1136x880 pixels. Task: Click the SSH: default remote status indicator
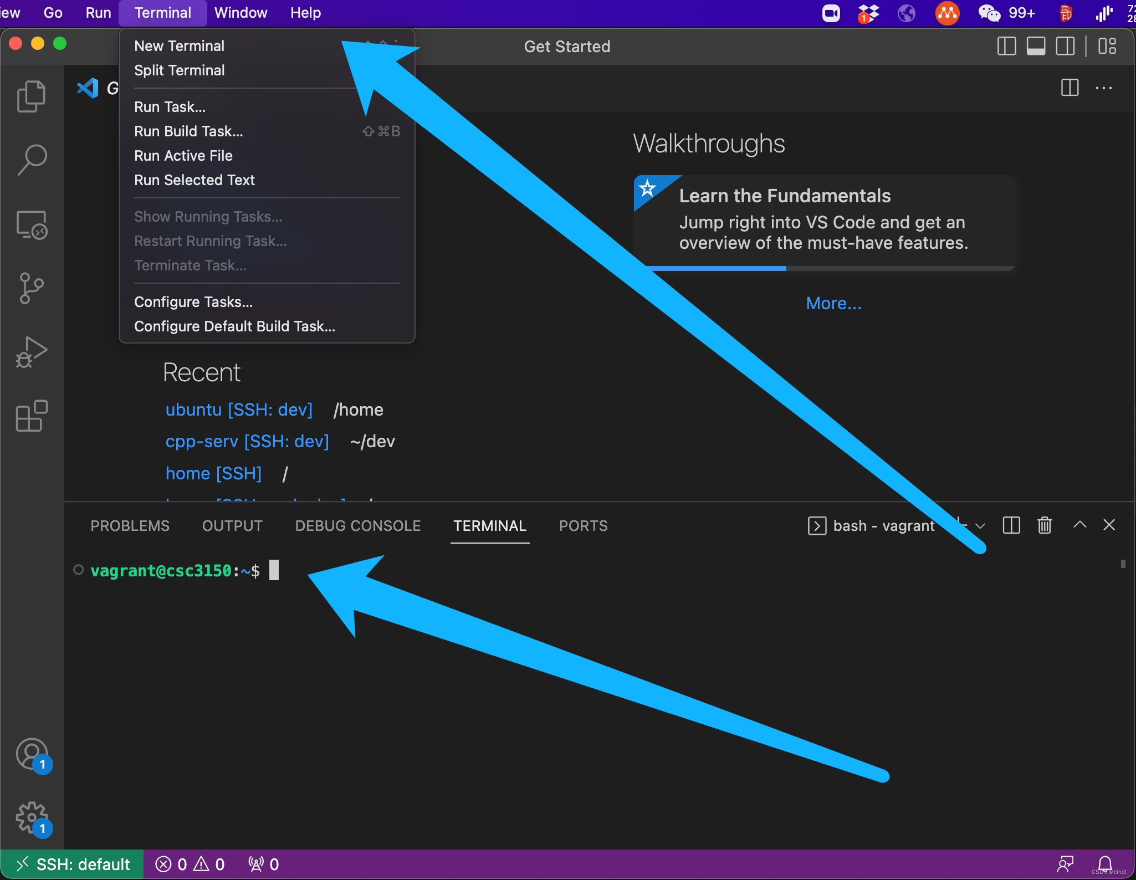coord(73,864)
